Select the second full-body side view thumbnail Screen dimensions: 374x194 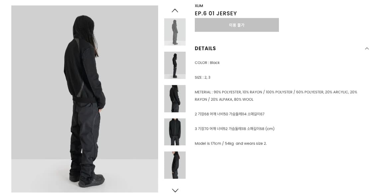175,65
